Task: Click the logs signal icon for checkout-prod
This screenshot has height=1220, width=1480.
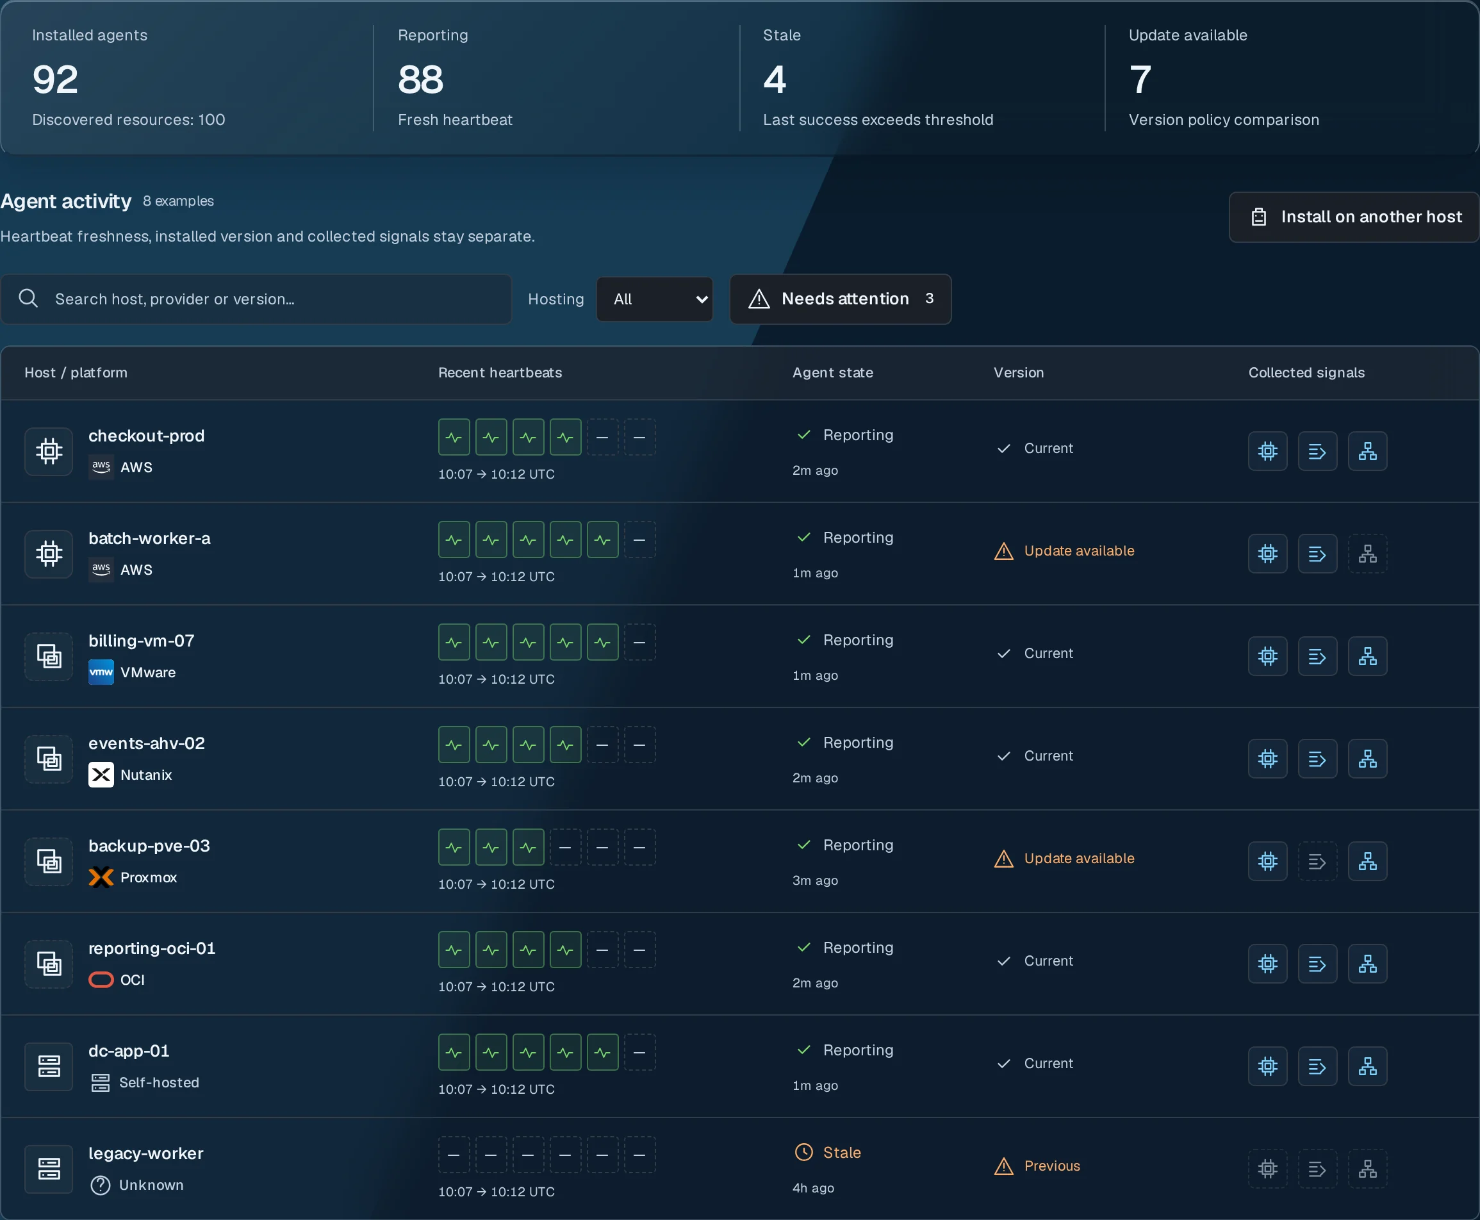Action: 1317,451
